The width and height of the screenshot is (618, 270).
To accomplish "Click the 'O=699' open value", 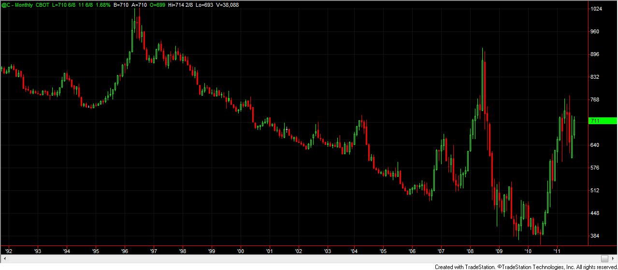I will tap(158, 5).
